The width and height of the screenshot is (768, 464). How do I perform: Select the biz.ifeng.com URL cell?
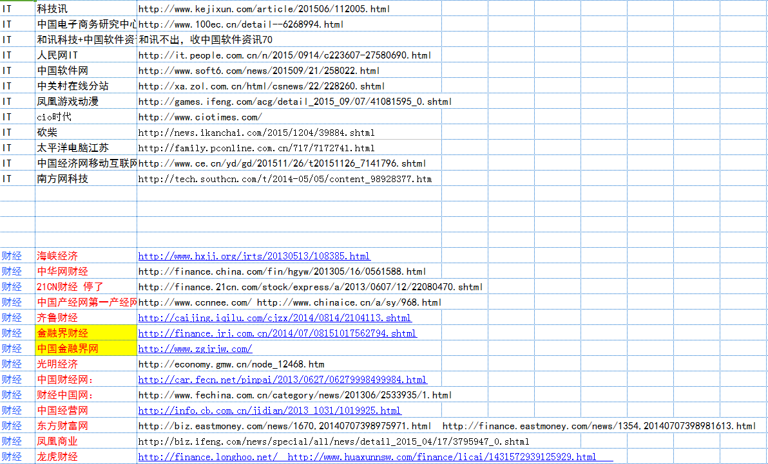tap(289, 441)
